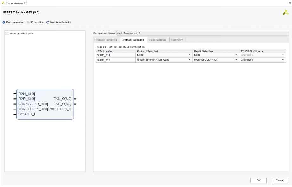
Task: Click the RXN_I[3:0] port label
Action: pos(26,94)
